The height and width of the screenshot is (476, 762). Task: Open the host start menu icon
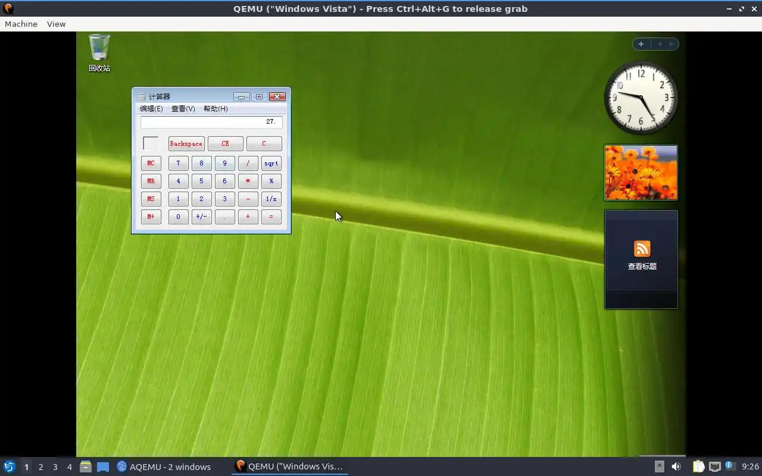pyautogui.click(x=9, y=466)
